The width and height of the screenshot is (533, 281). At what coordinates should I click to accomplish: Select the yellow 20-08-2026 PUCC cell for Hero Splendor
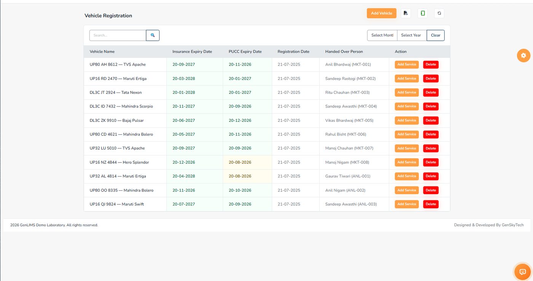click(x=247, y=162)
